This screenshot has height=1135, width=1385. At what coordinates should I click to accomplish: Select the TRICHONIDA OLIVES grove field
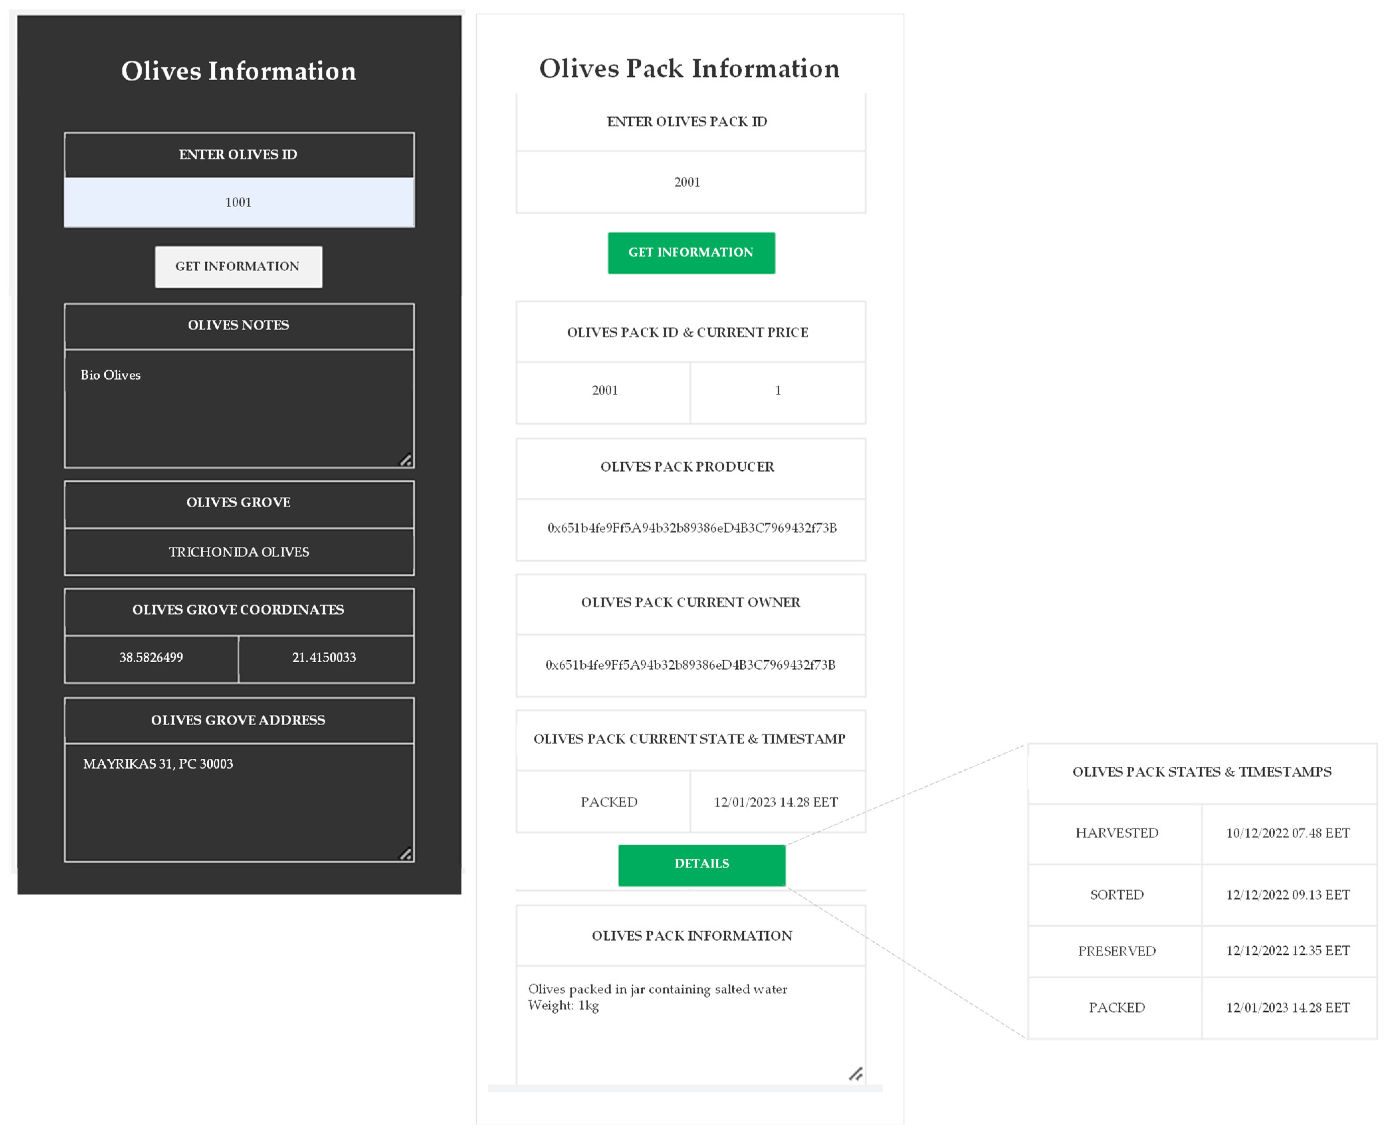238,553
